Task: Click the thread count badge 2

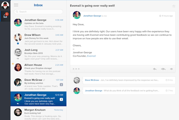Action: 61,85
